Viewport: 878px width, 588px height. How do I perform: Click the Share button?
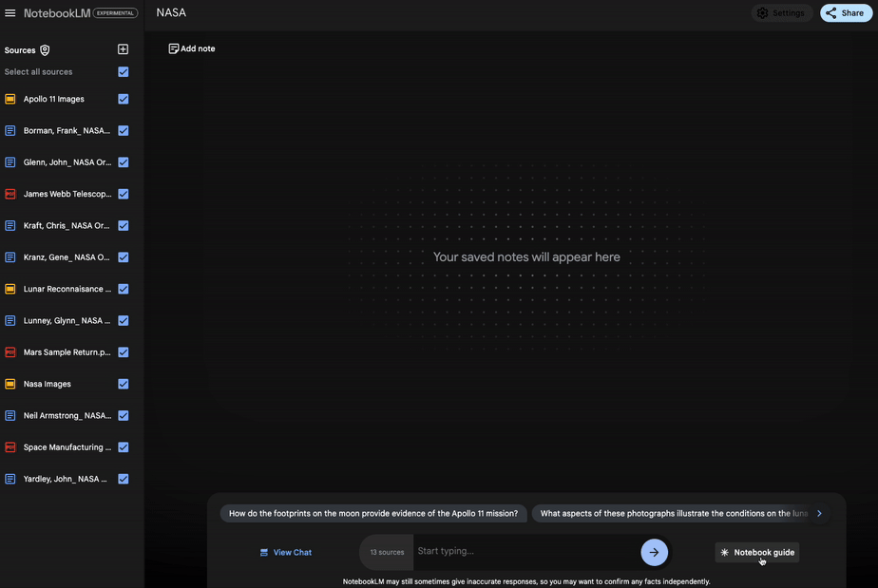(846, 13)
